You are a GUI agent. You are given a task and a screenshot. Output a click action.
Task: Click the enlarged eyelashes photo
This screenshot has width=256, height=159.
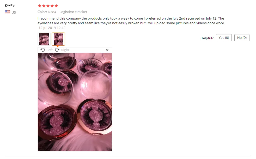click(75, 102)
